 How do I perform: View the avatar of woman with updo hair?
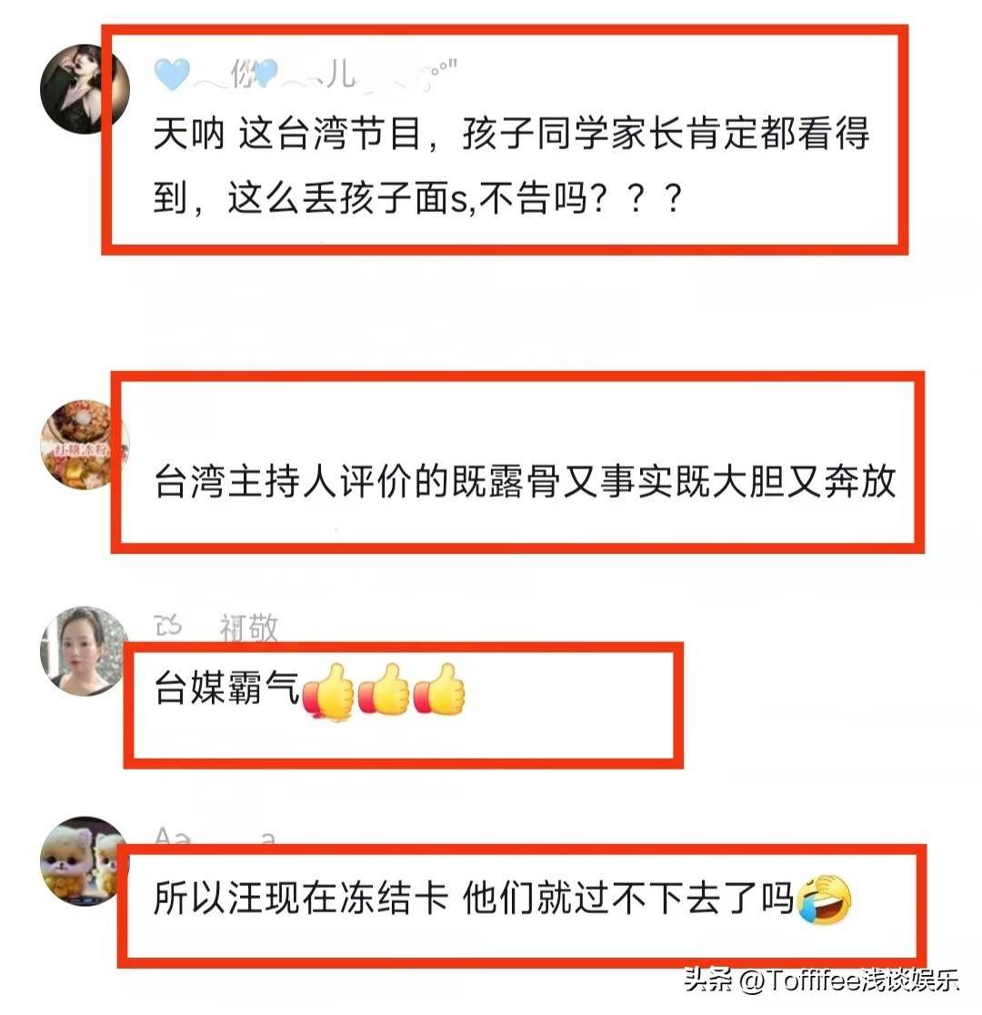click(x=85, y=650)
